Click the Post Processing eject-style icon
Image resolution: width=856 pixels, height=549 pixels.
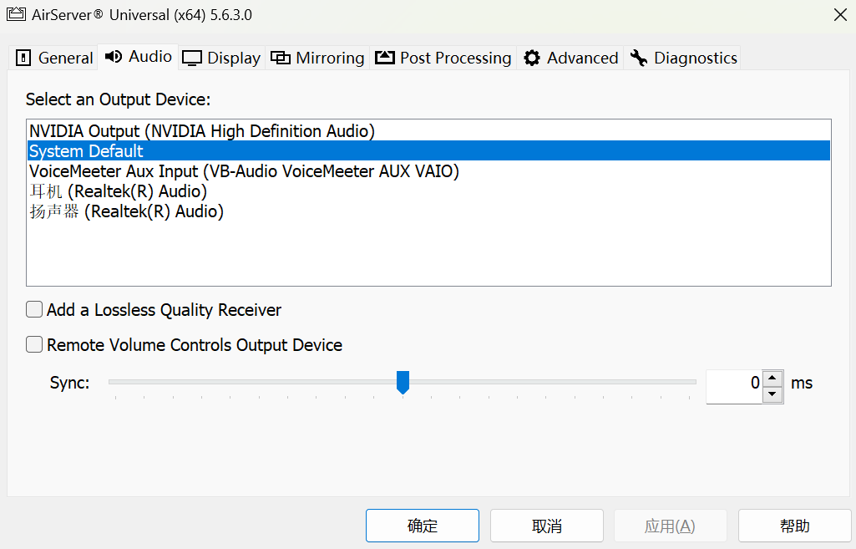pyautogui.click(x=384, y=57)
